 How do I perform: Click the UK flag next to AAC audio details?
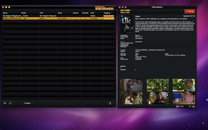point(166,55)
